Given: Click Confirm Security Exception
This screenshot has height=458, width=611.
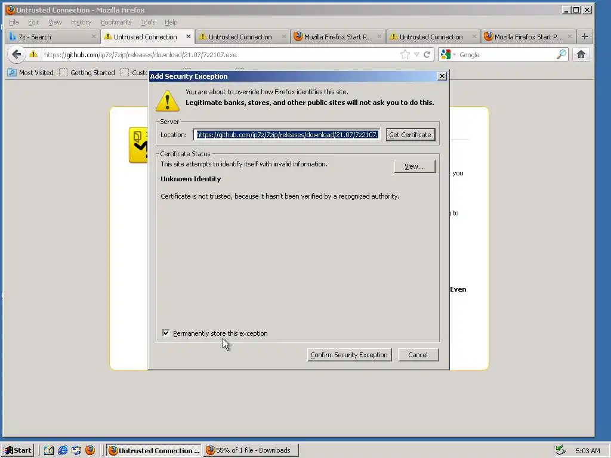Looking at the screenshot, I should pyautogui.click(x=349, y=355).
